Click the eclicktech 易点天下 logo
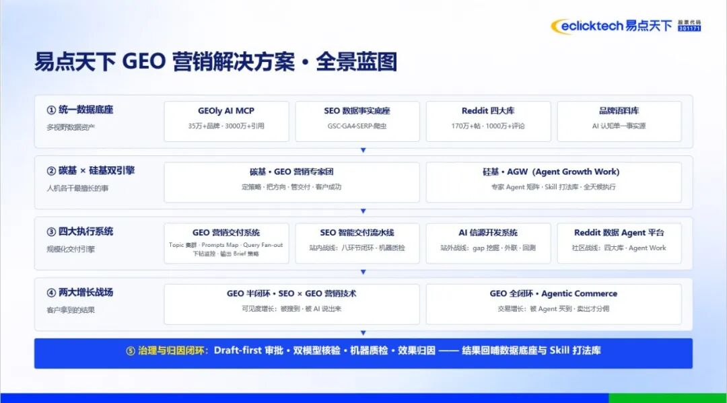Viewport: 727px width, 403px height. click(611, 26)
